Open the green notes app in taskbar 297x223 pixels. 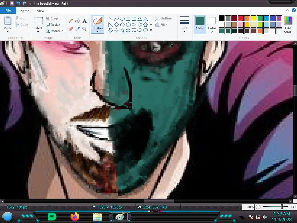tap(52, 217)
